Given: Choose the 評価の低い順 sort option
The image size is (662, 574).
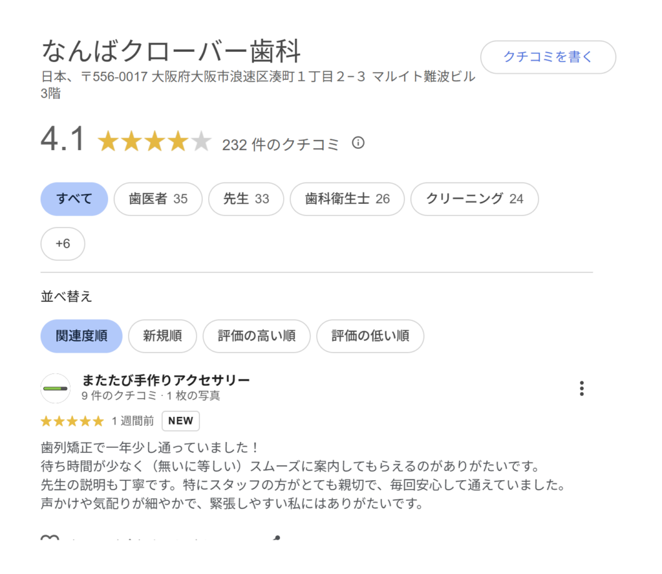Looking at the screenshot, I should (370, 336).
